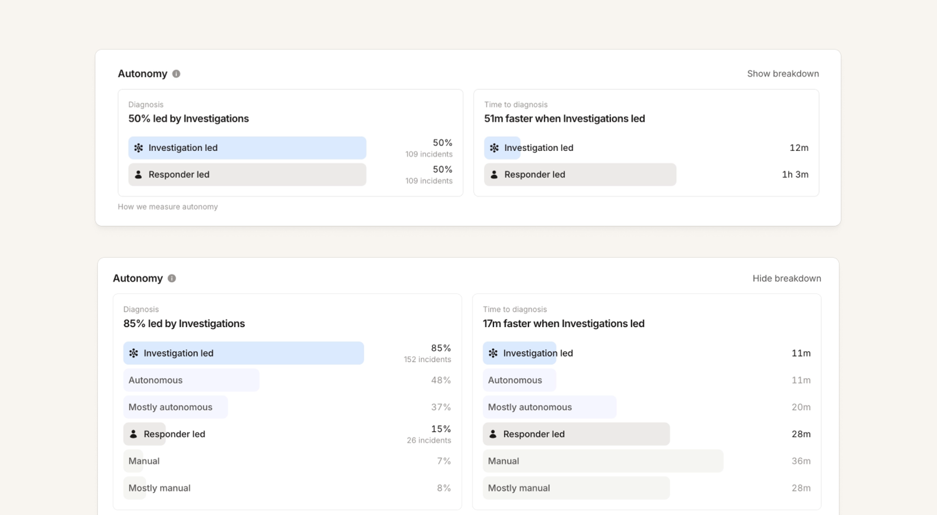Hide breakdown on the lower Autonomy card

pyautogui.click(x=787, y=278)
